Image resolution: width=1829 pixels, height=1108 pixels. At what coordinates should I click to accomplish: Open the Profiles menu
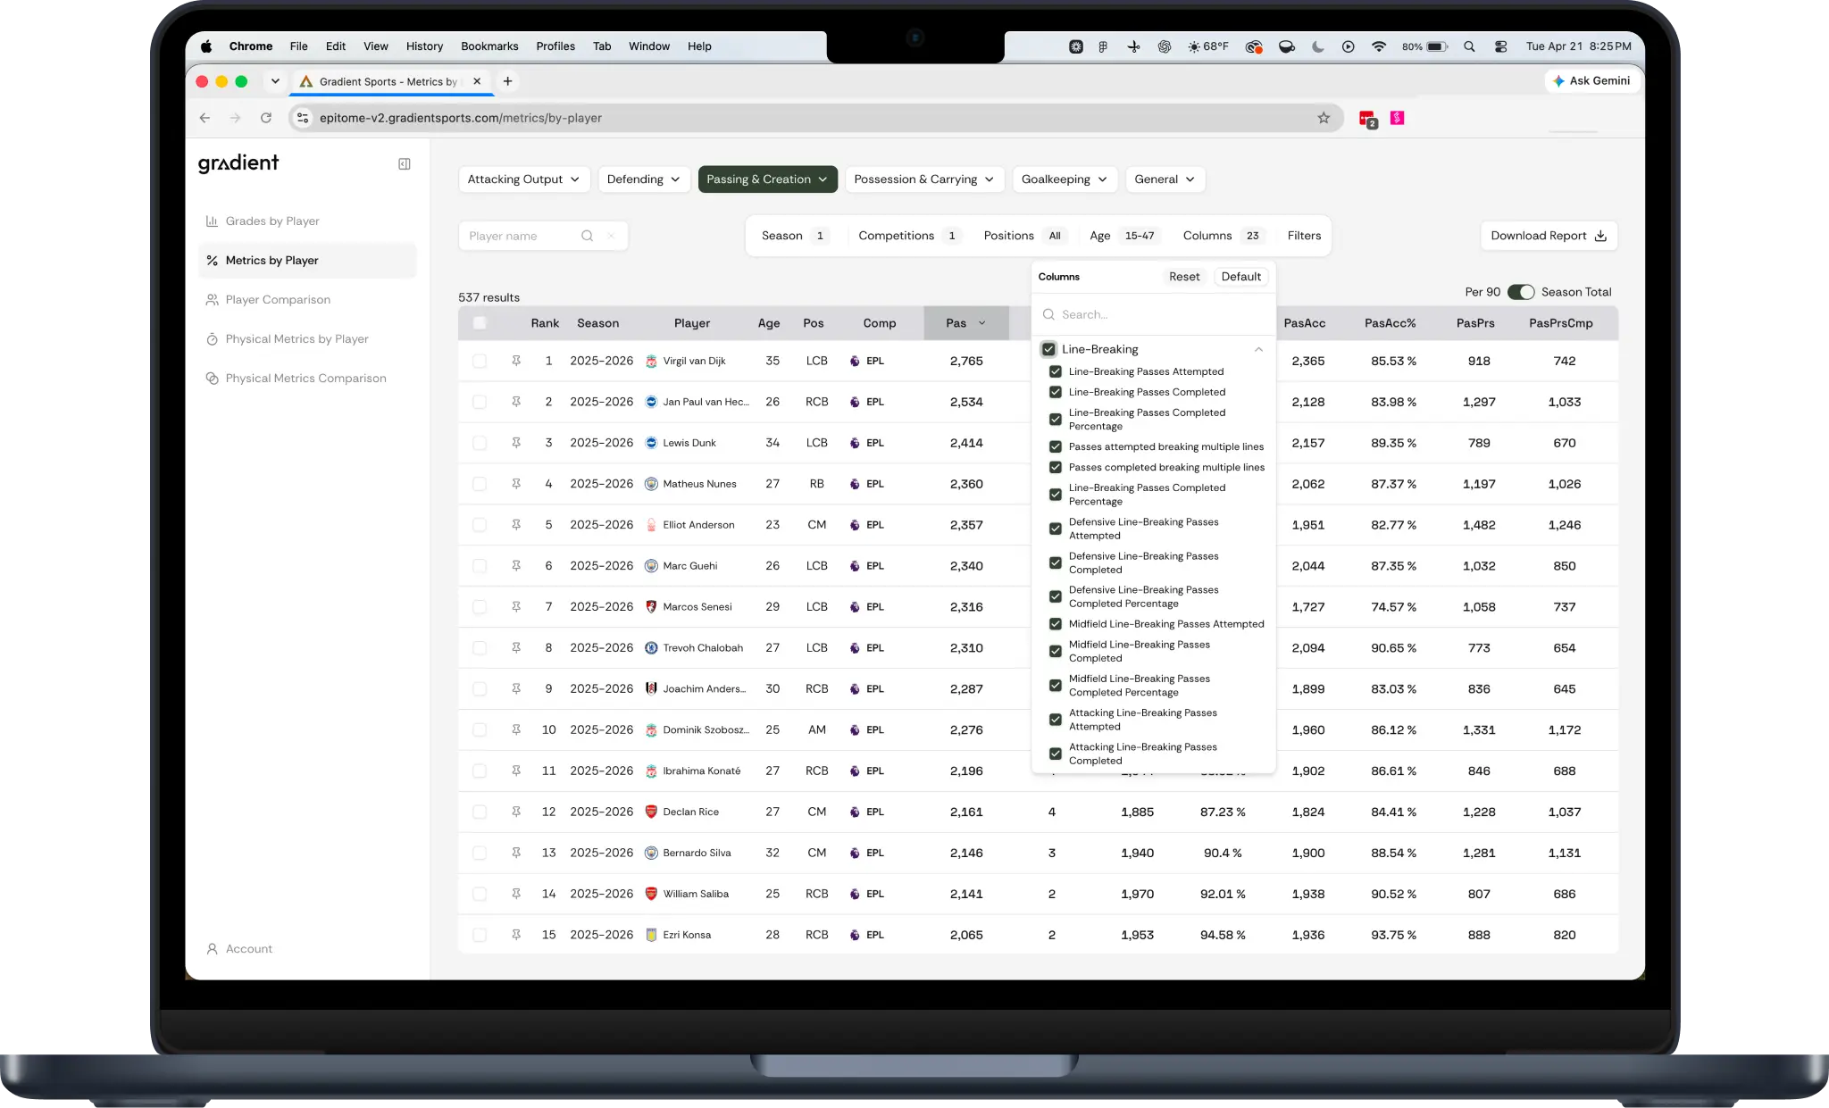(555, 46)
